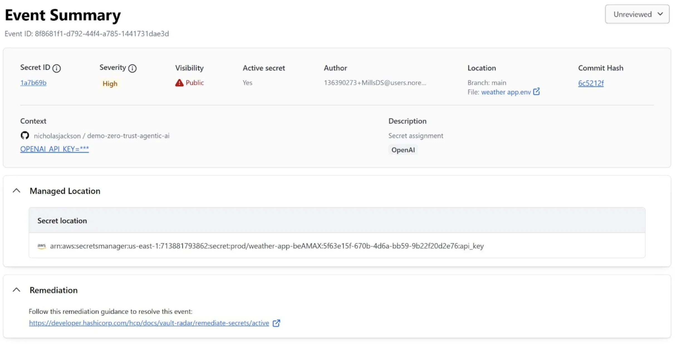The image size is (677, 344).
Task: Collapse the Remediation section
Action: [17, 290]
